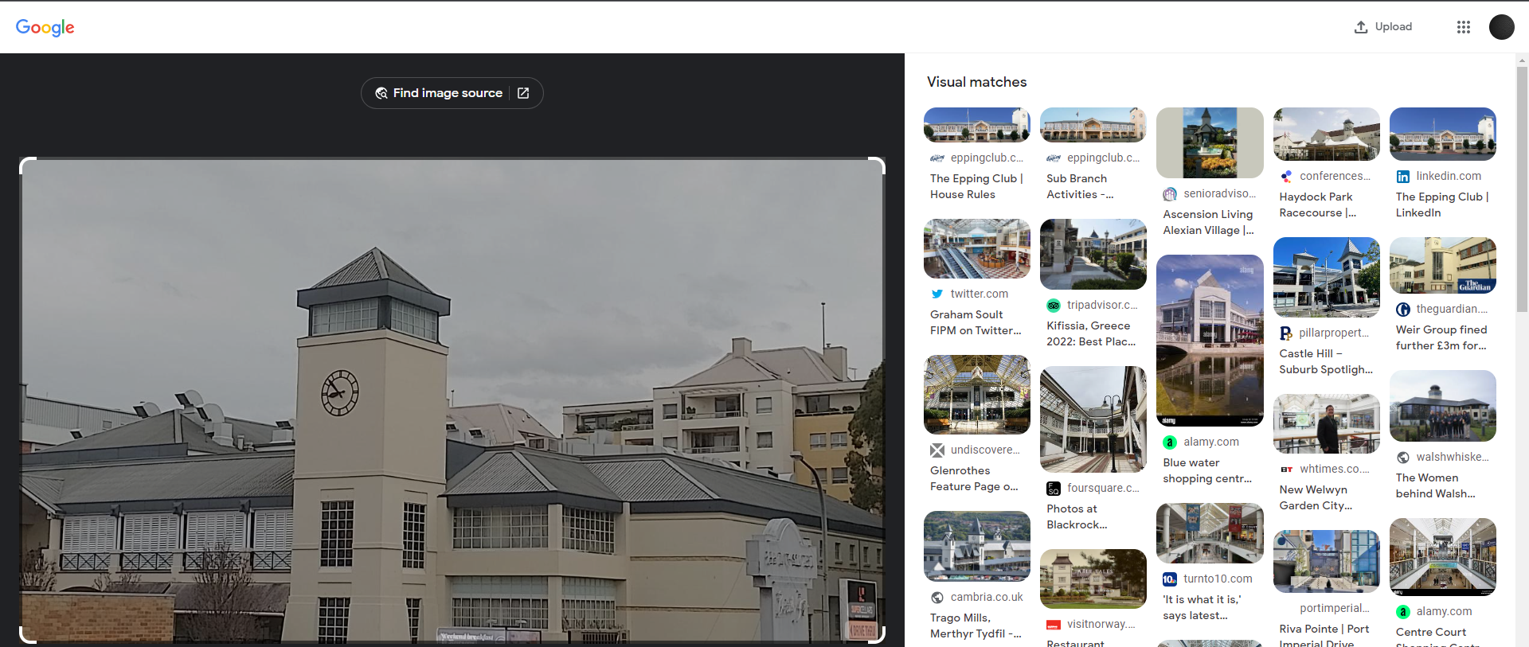Click the Google logo
The image size is (1529, 647).
point(45,28)
